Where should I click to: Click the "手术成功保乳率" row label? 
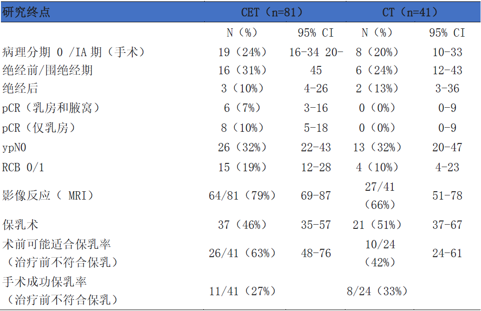click(x=45, y=282)
